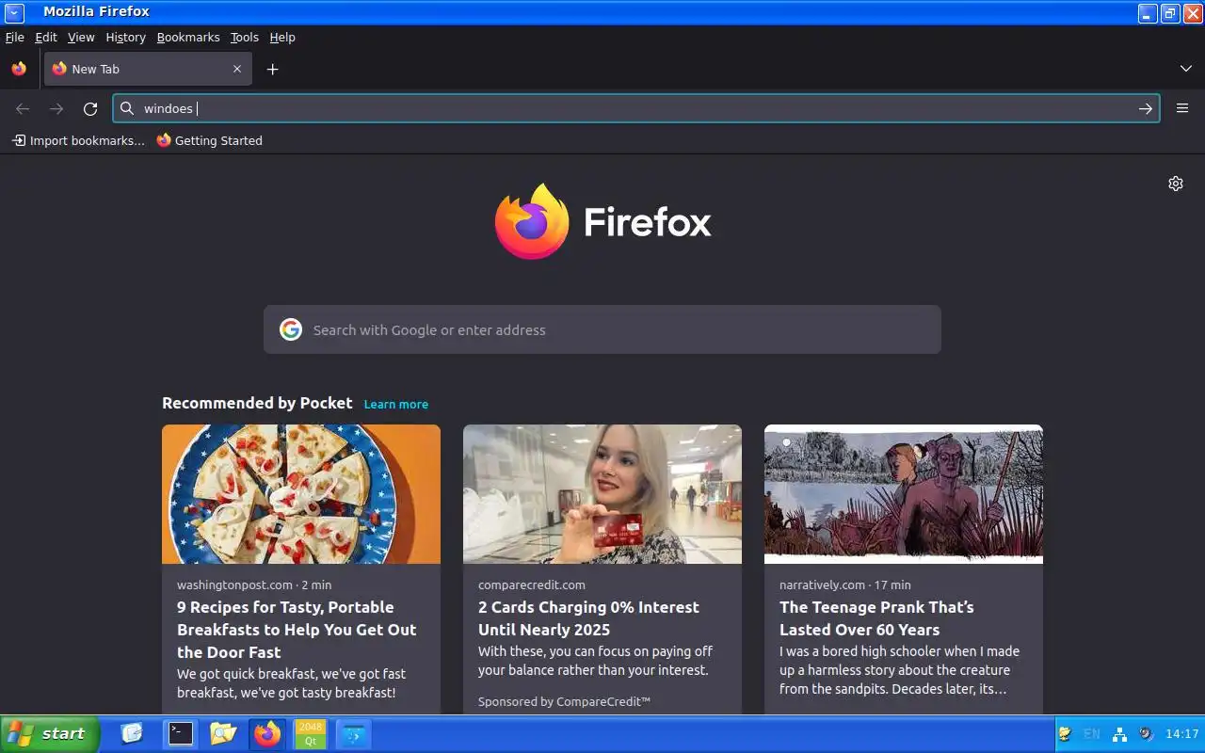Click the leftmost system tray icon
1205x753 pixels.
[x=1066, y=733]
